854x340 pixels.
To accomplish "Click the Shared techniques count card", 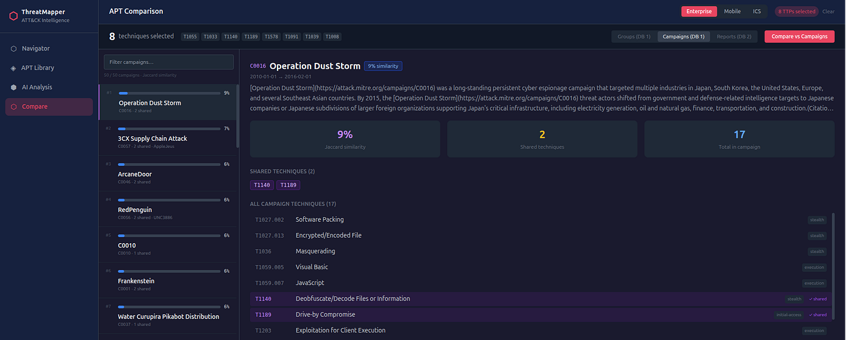I will click(542, 139).
